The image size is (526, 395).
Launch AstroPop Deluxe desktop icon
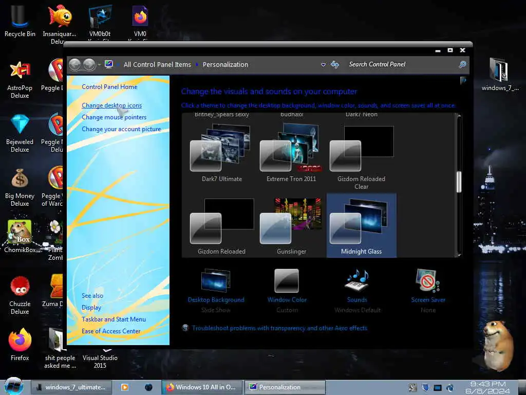[x=20, y=79]
